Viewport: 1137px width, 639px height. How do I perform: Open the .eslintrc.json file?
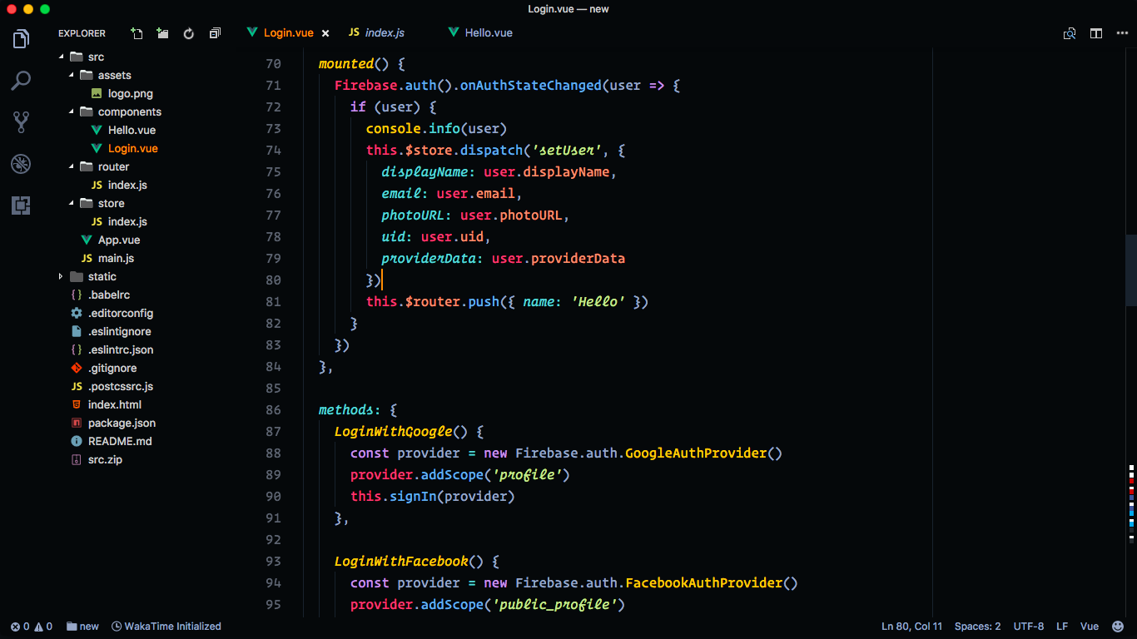[x=121, y=349]
